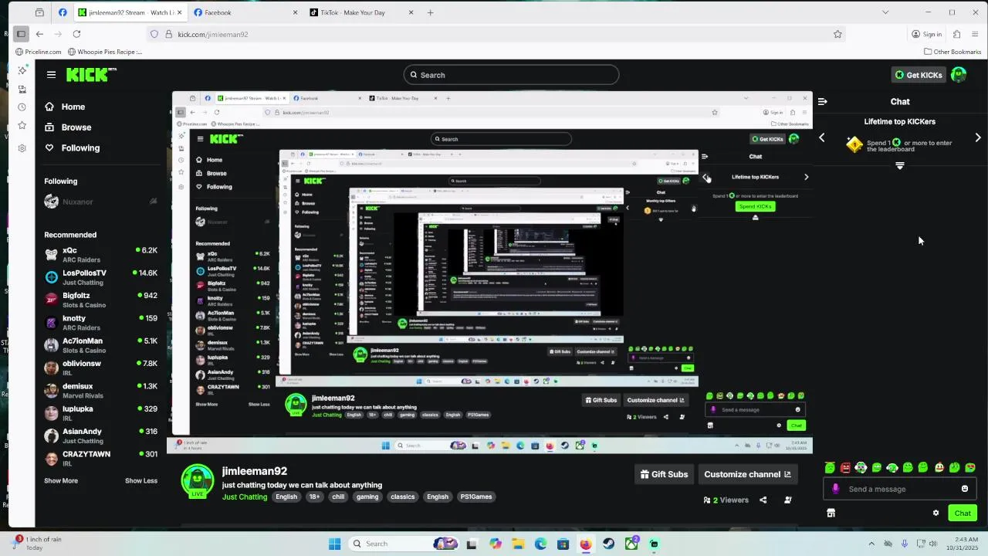The height and width of the screenshot is (556, 988).
Task: Open the user profile avatar menu
Action: (x=959, y=75)
